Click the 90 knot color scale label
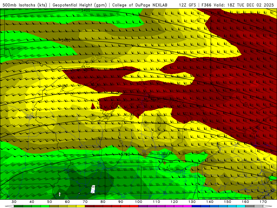Viewport: 277px width, 208px height. click(120, 202)
